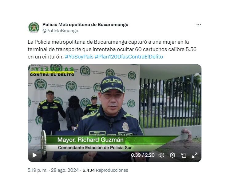Follow the #YoSoyPaís hashtag
Viewport: 226px width, 193px height.
point(79,57)
